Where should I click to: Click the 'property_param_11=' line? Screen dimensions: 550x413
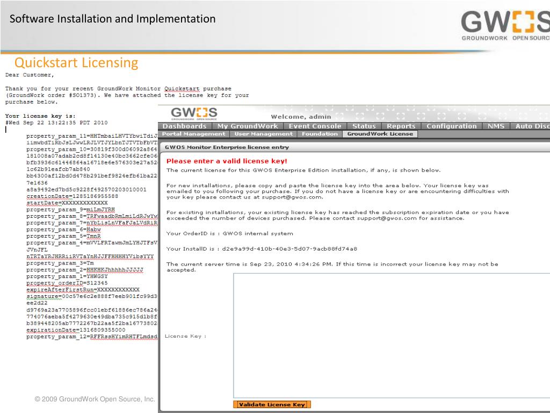click(x=92, y=136)
